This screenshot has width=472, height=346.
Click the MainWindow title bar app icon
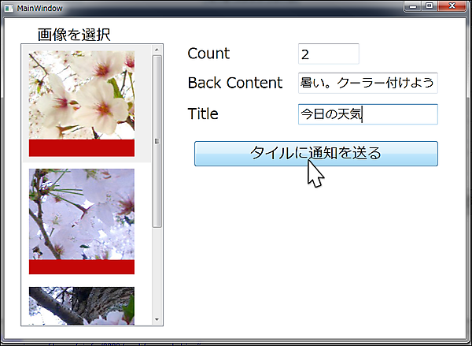[x=9, y=8]
